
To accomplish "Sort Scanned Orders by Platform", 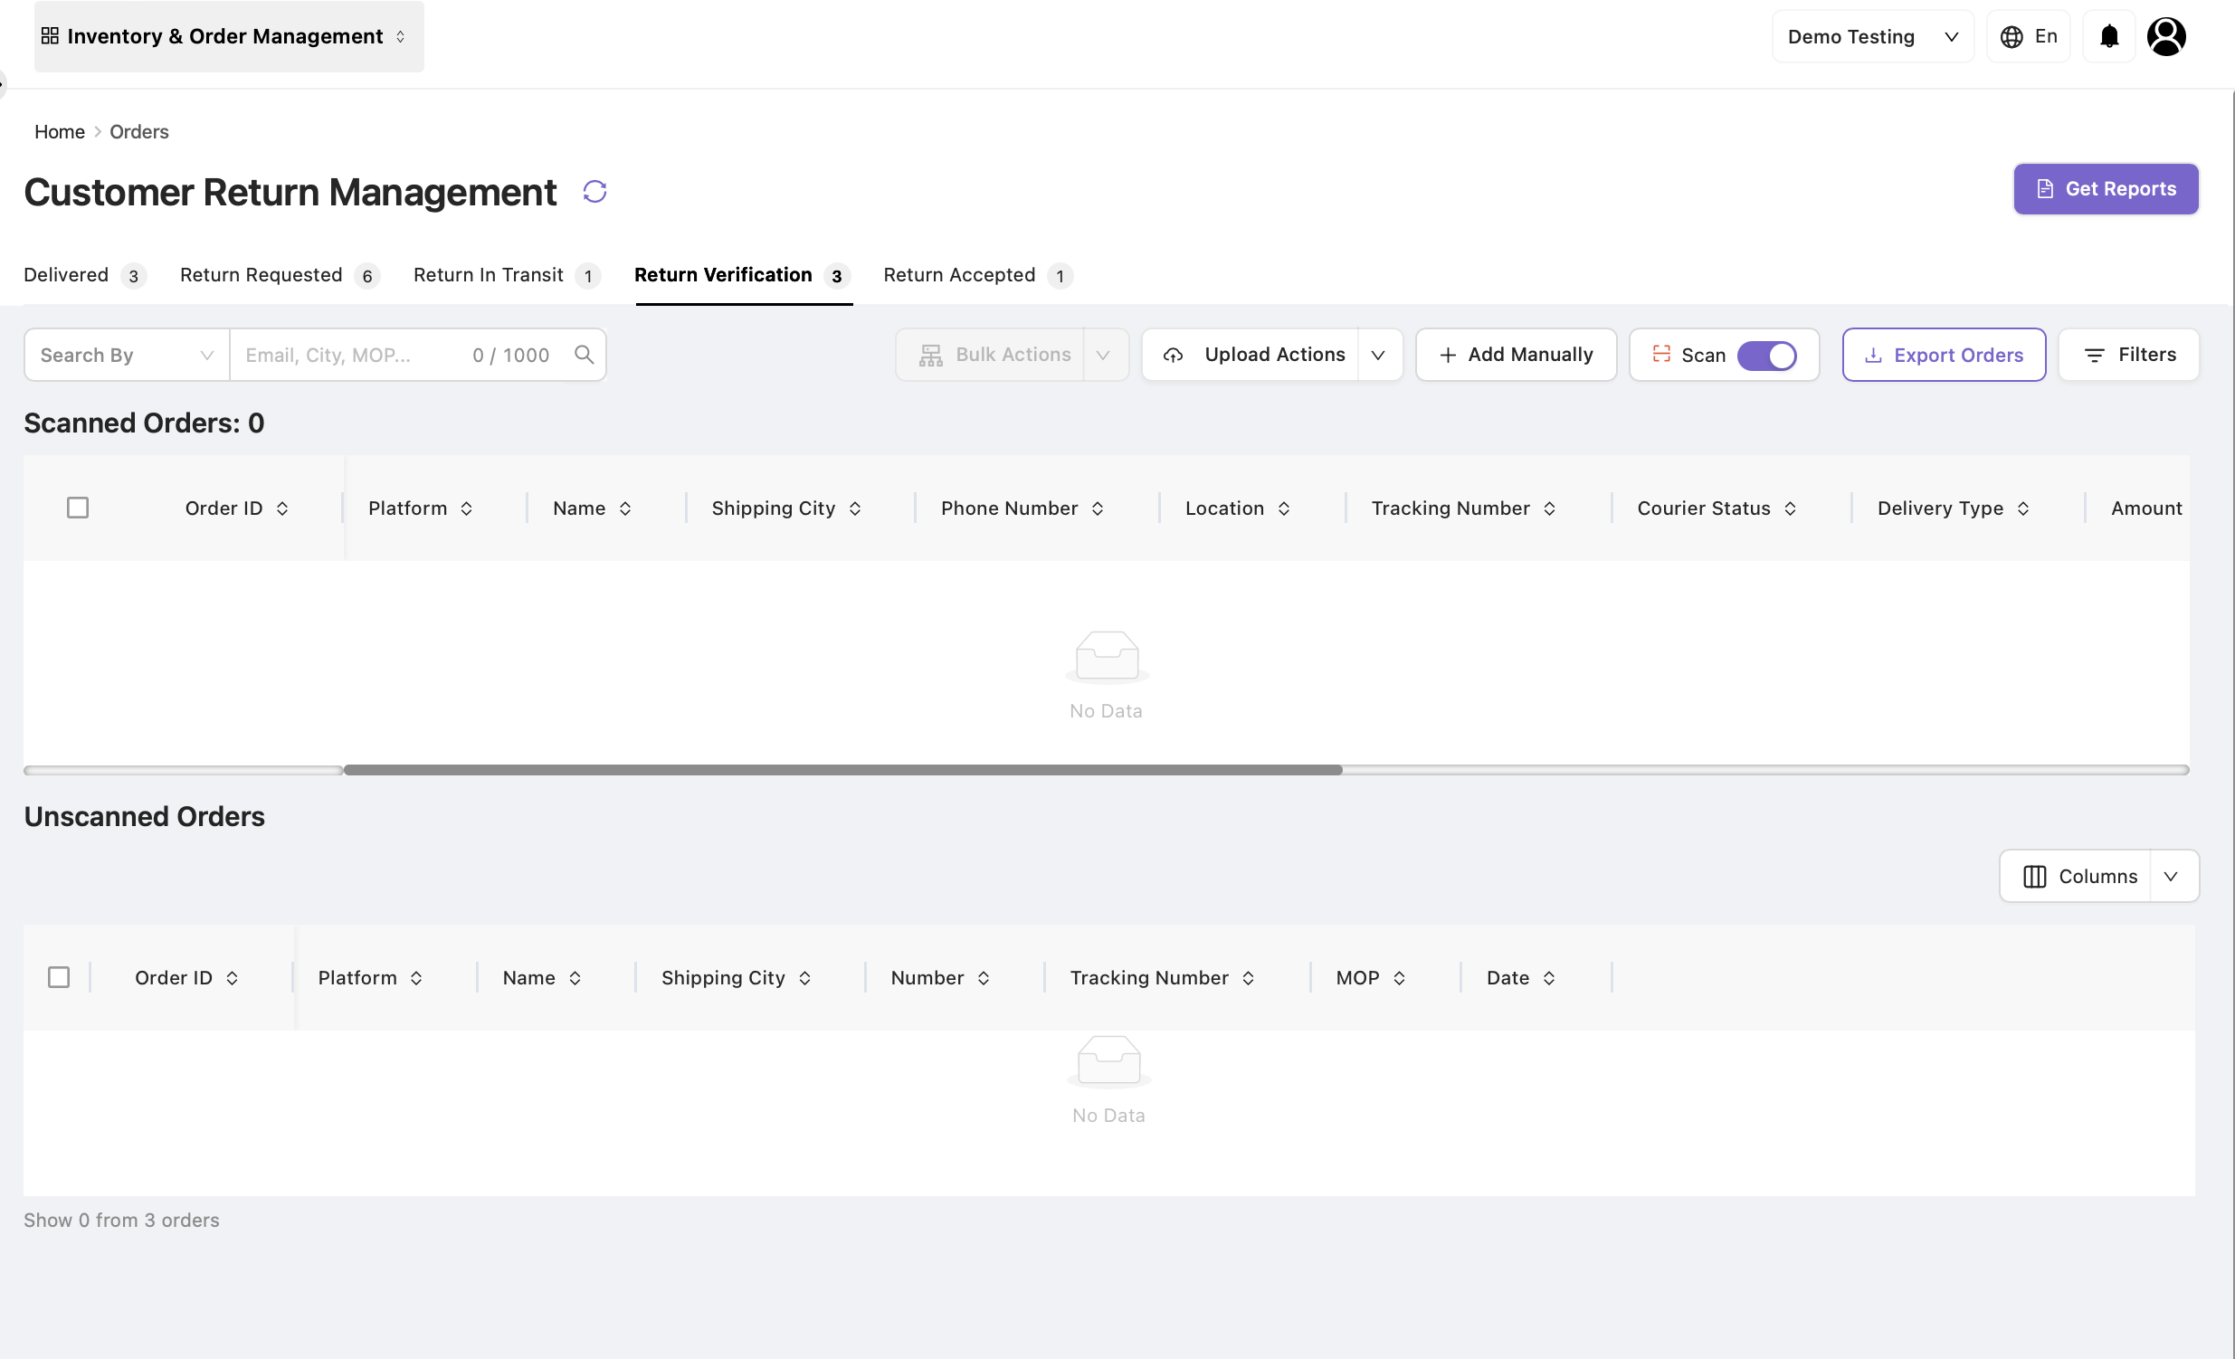I will click(466, 508).
